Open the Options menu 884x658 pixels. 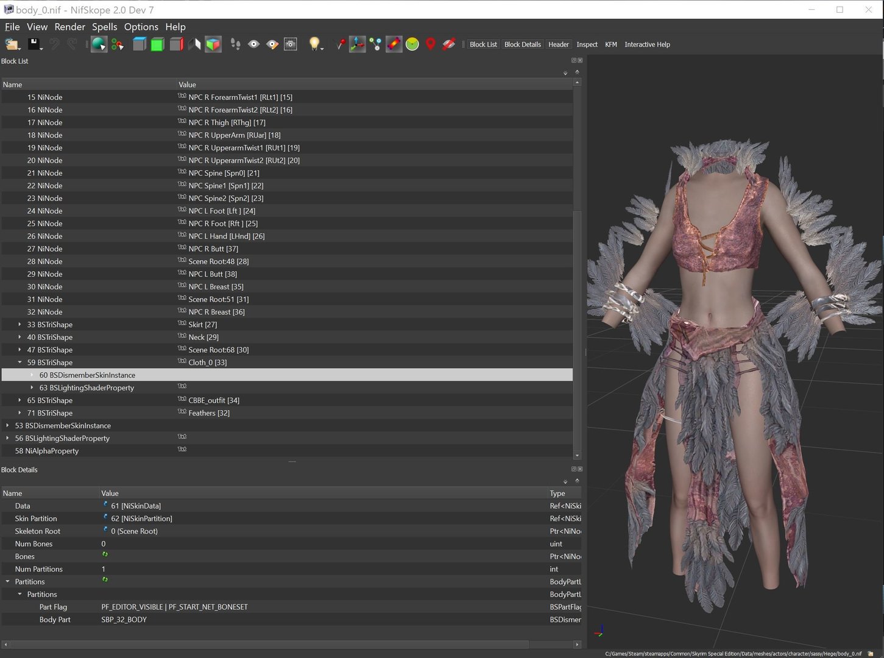141,27
